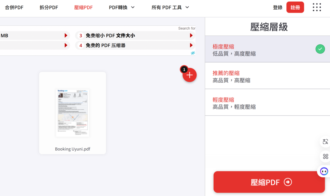Screen dimensions: 330x196
Task: Open the 合併PDF tool
Action: (14, 7)
